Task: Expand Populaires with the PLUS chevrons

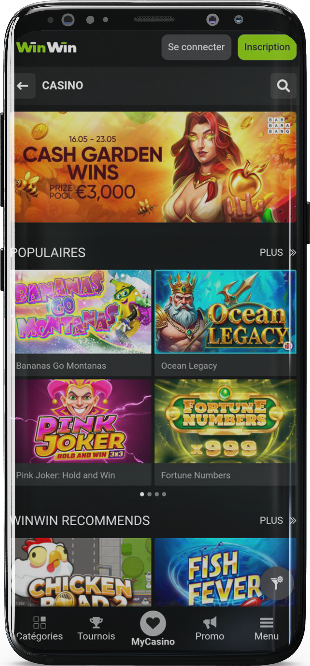Action: [278, 252]
